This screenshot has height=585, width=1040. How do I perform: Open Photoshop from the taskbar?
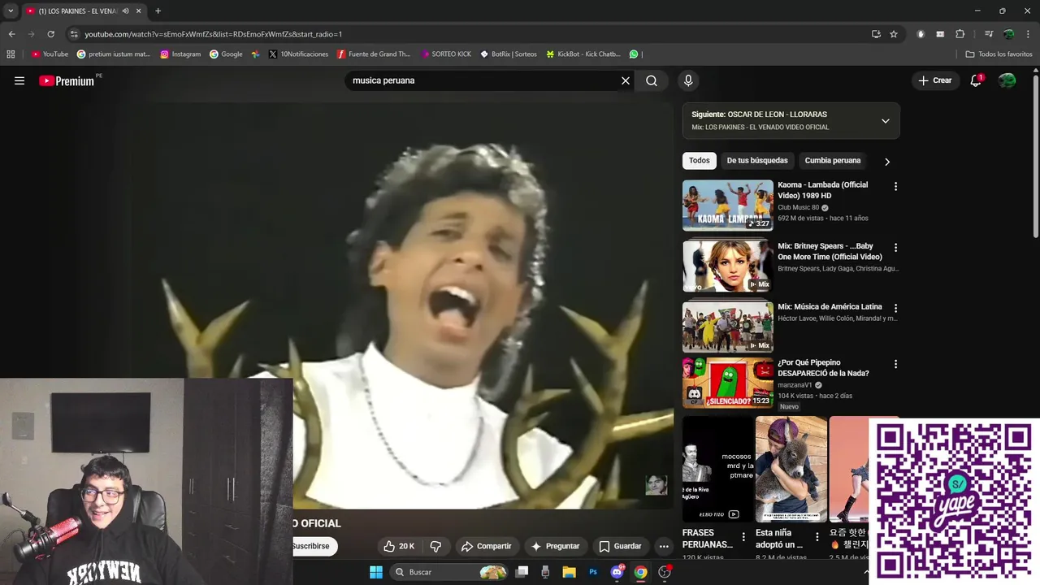click(593, 572)
